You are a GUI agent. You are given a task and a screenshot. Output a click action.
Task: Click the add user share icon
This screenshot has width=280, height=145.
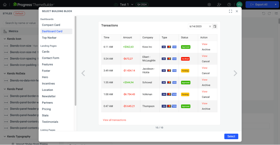point(219,5)
